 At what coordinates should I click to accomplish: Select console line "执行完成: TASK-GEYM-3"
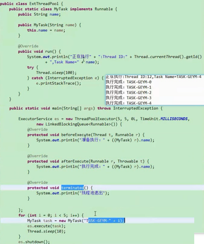pos(129,98)
